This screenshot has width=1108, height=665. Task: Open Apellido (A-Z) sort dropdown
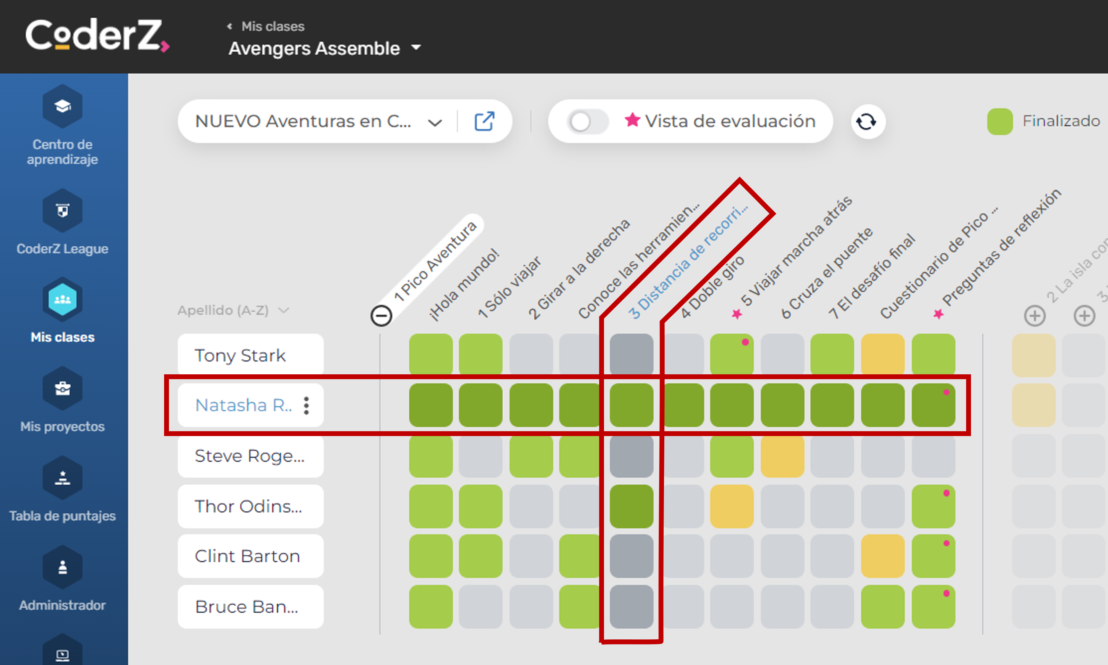(233, 310)
